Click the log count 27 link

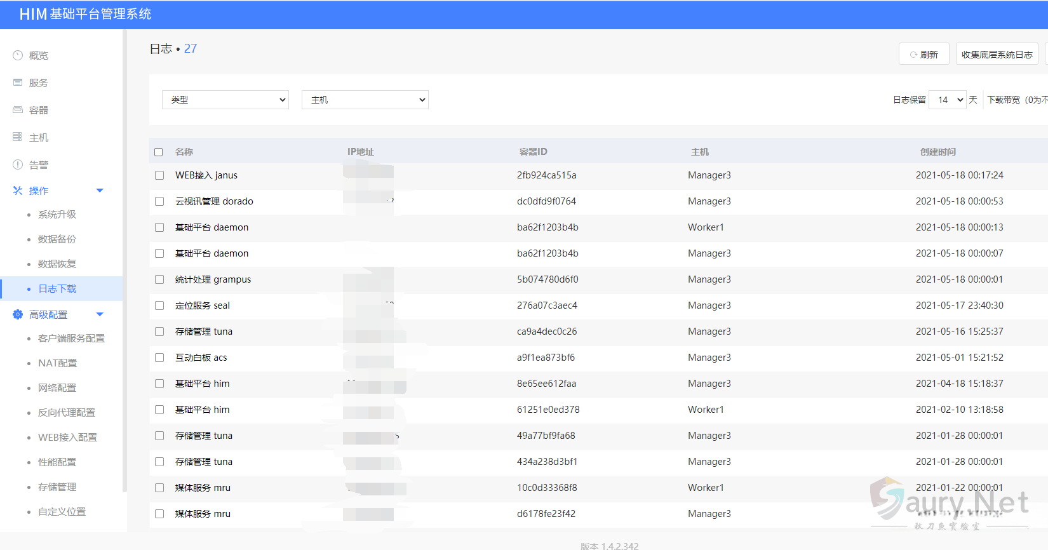coord(191,49)
